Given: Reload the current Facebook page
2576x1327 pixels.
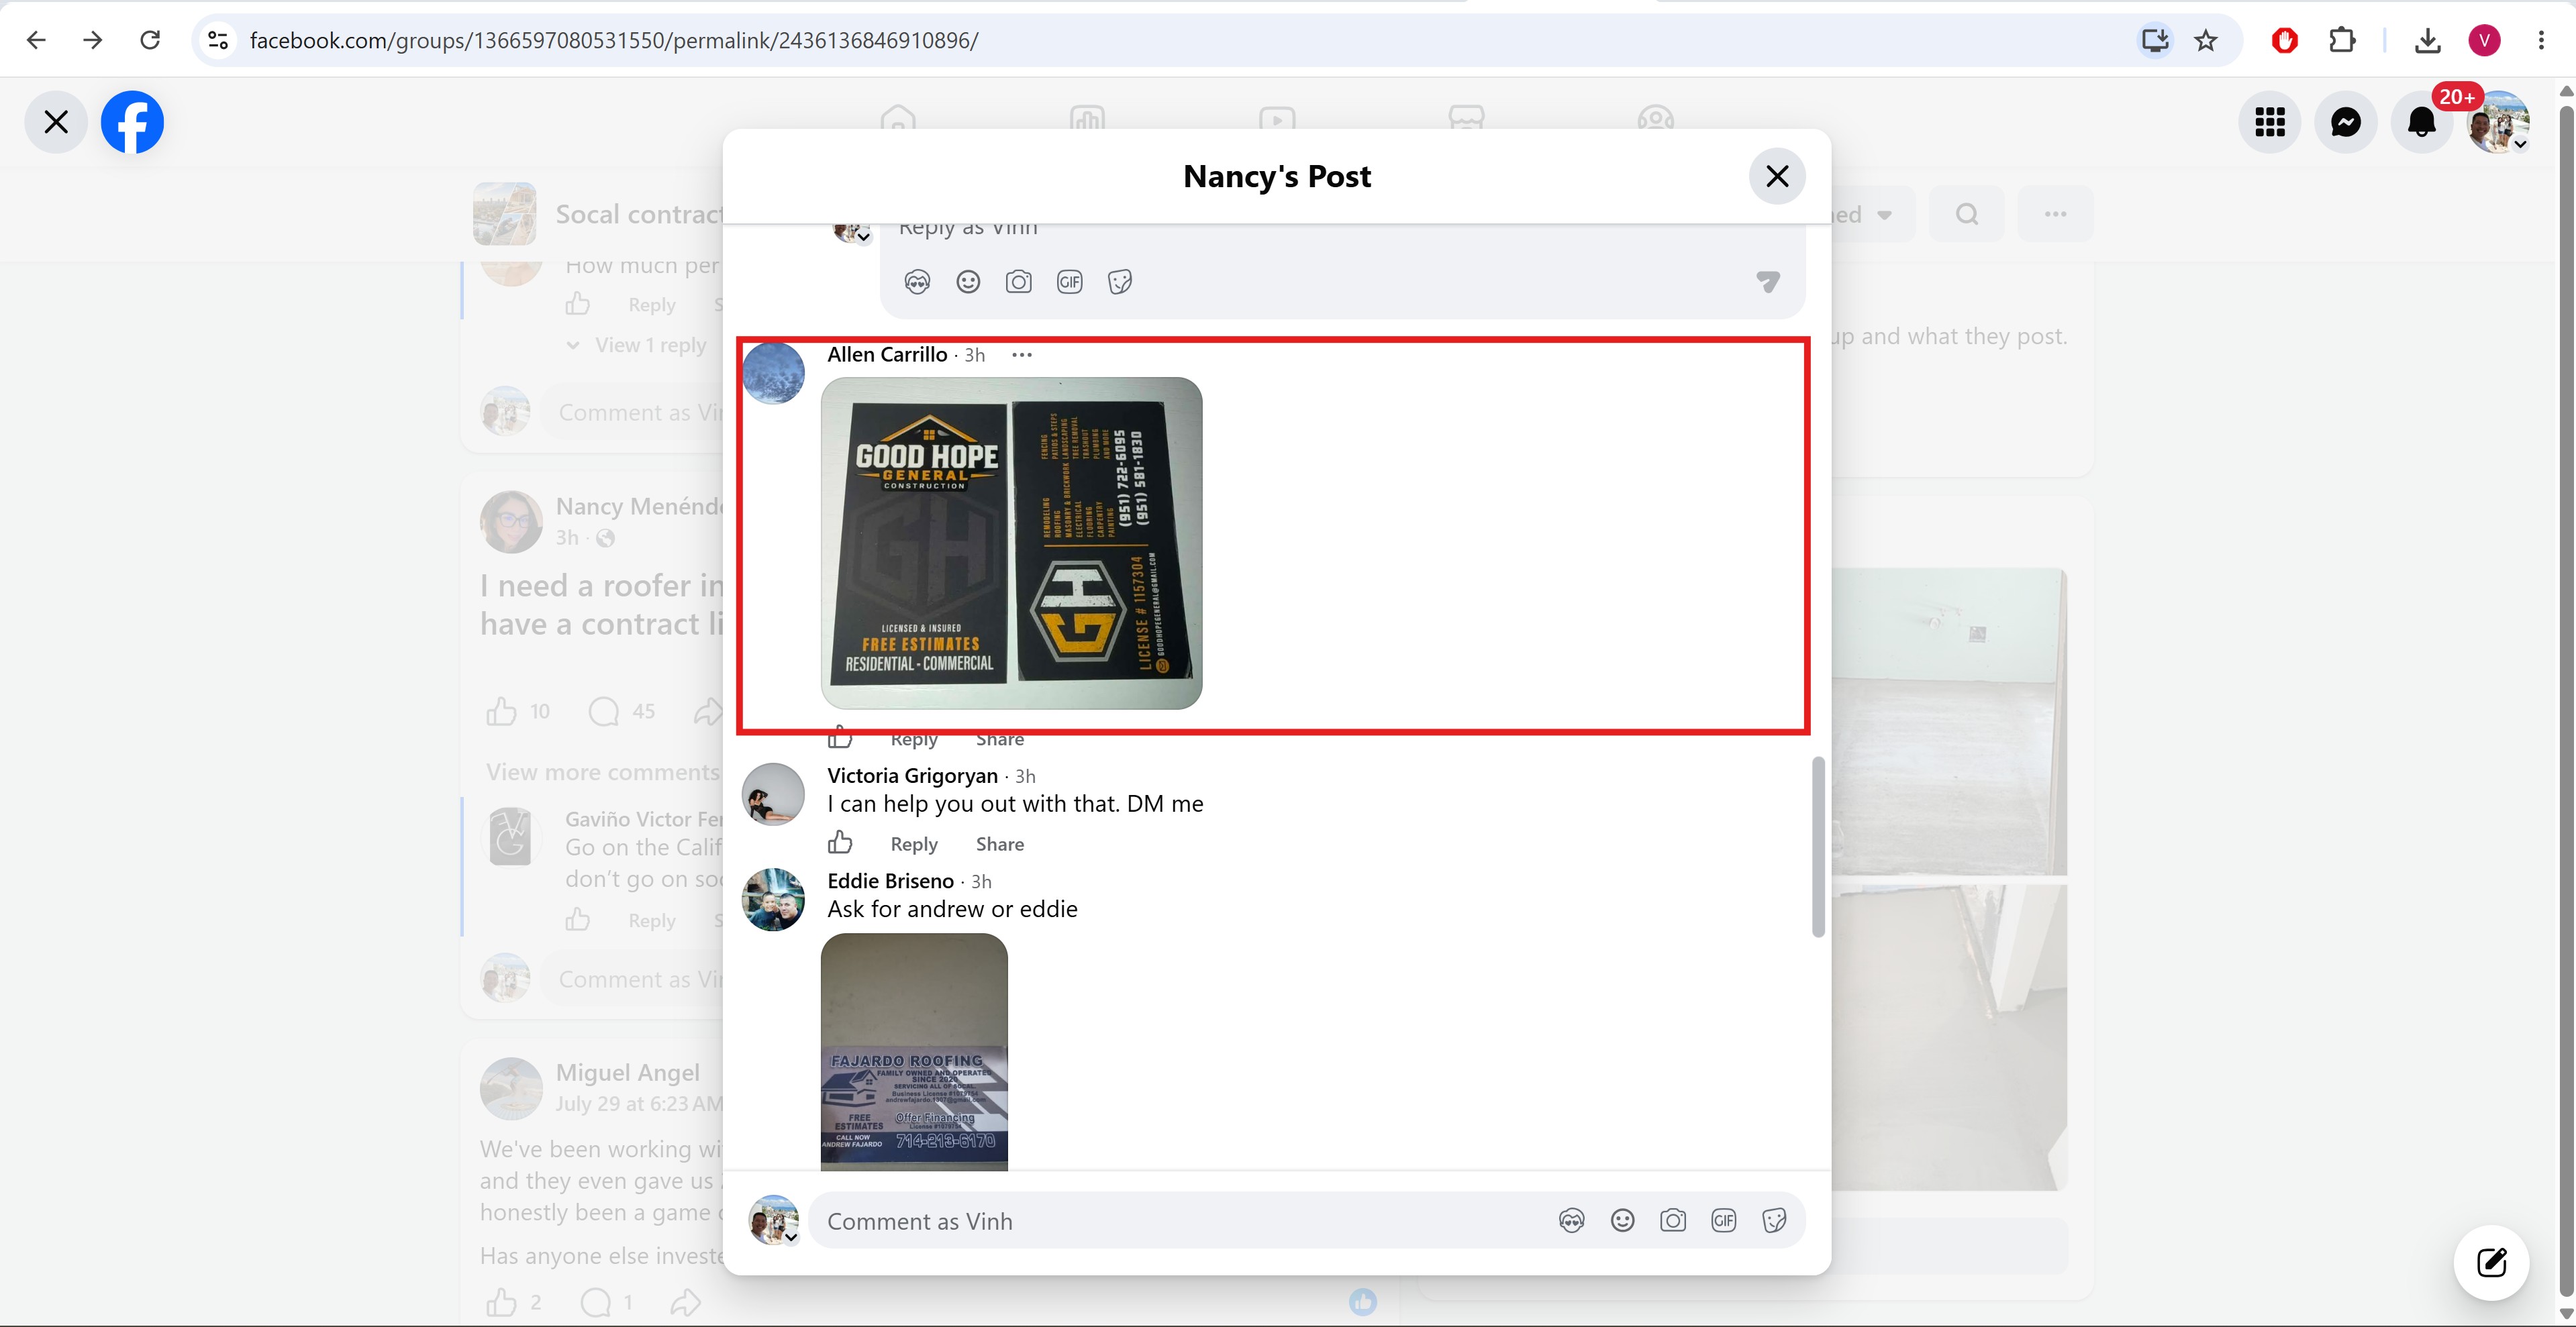Looking at the screenshot, I should click(150, 40).
